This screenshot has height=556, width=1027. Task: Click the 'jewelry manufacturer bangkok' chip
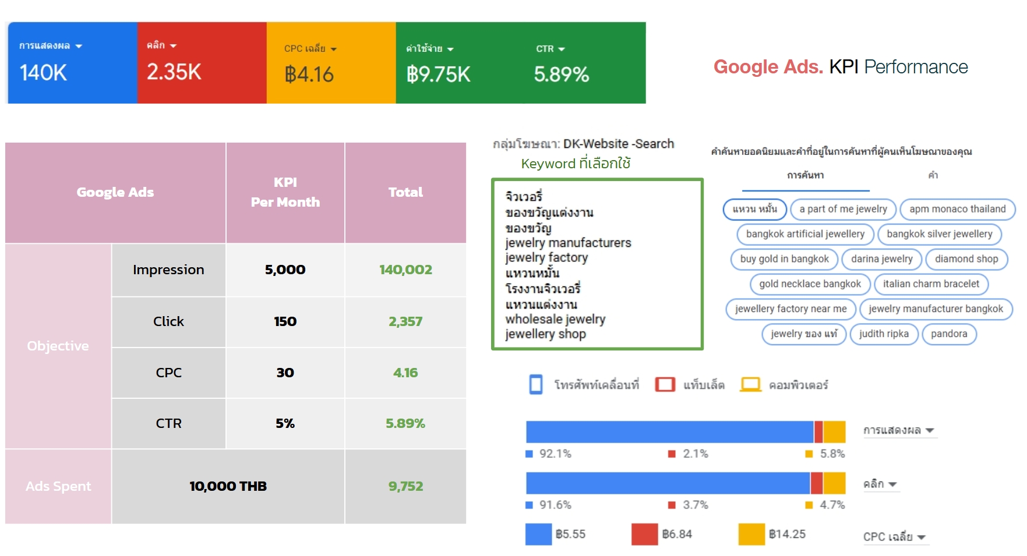click(936, 309)
